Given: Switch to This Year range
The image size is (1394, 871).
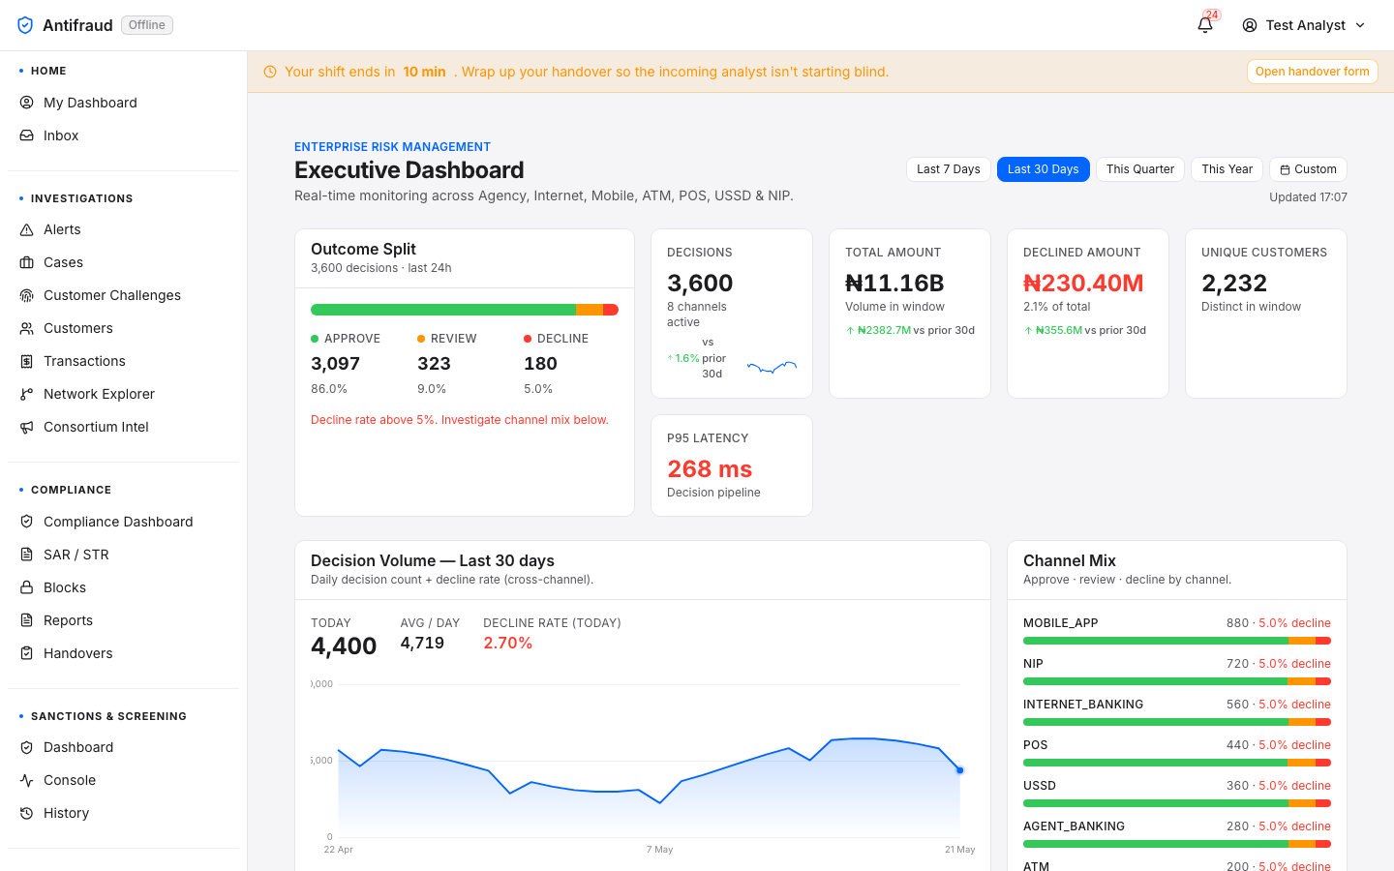Looking at the screenshot, I should click(x=1227, y=169).
